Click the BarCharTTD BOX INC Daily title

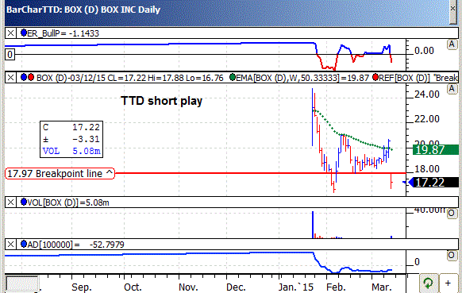click(x=83, y=10)
